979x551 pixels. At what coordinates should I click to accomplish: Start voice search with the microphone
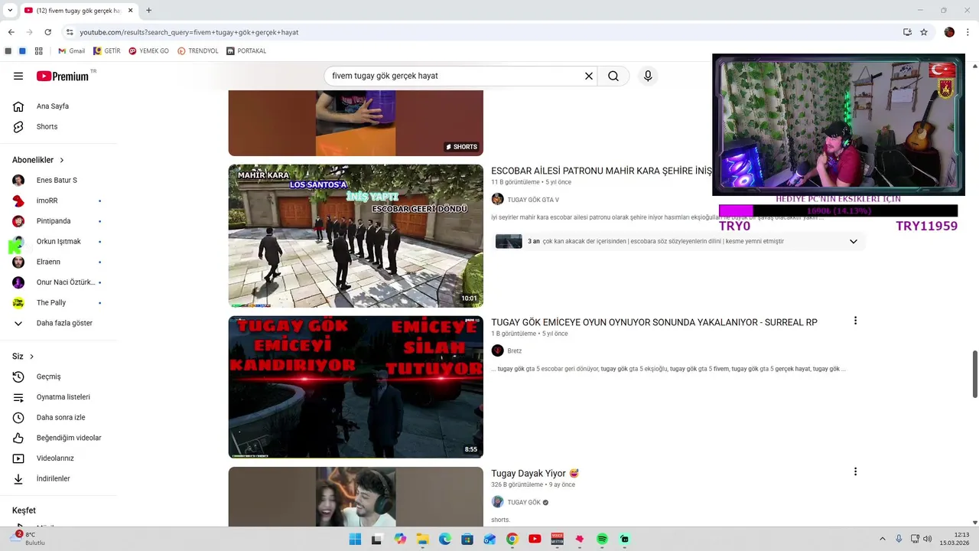pos(648,76)
